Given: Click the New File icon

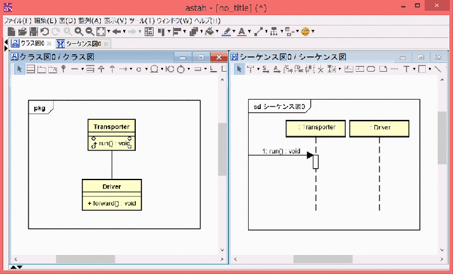Looking at the screenshot, I should 10,31.
